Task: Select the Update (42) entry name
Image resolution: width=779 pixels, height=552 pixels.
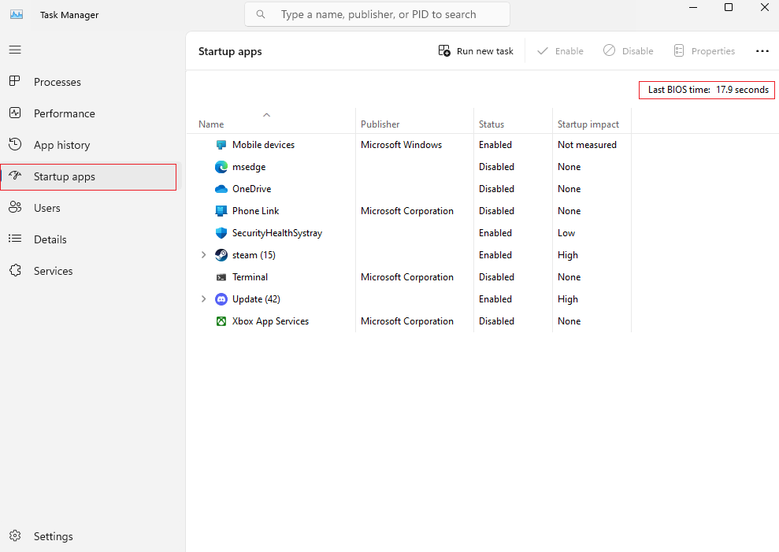Action: tap(256, 299)
